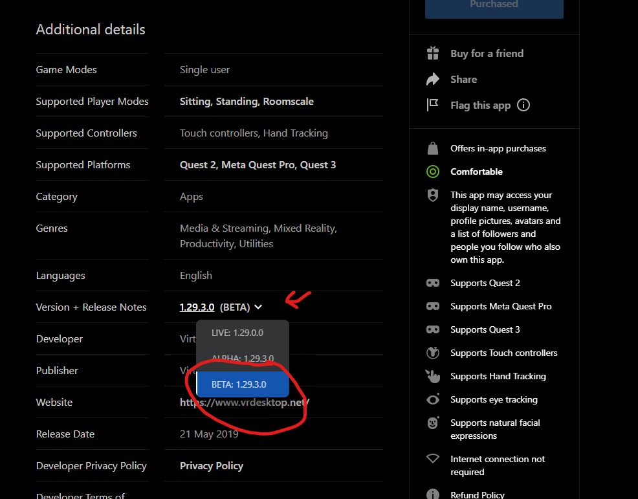Image resolution: width=638 pixels, height=499 pixels.
Task: Click the Buy for a friend gift icon
Action: pyautogui.click(x=433, y=53)
